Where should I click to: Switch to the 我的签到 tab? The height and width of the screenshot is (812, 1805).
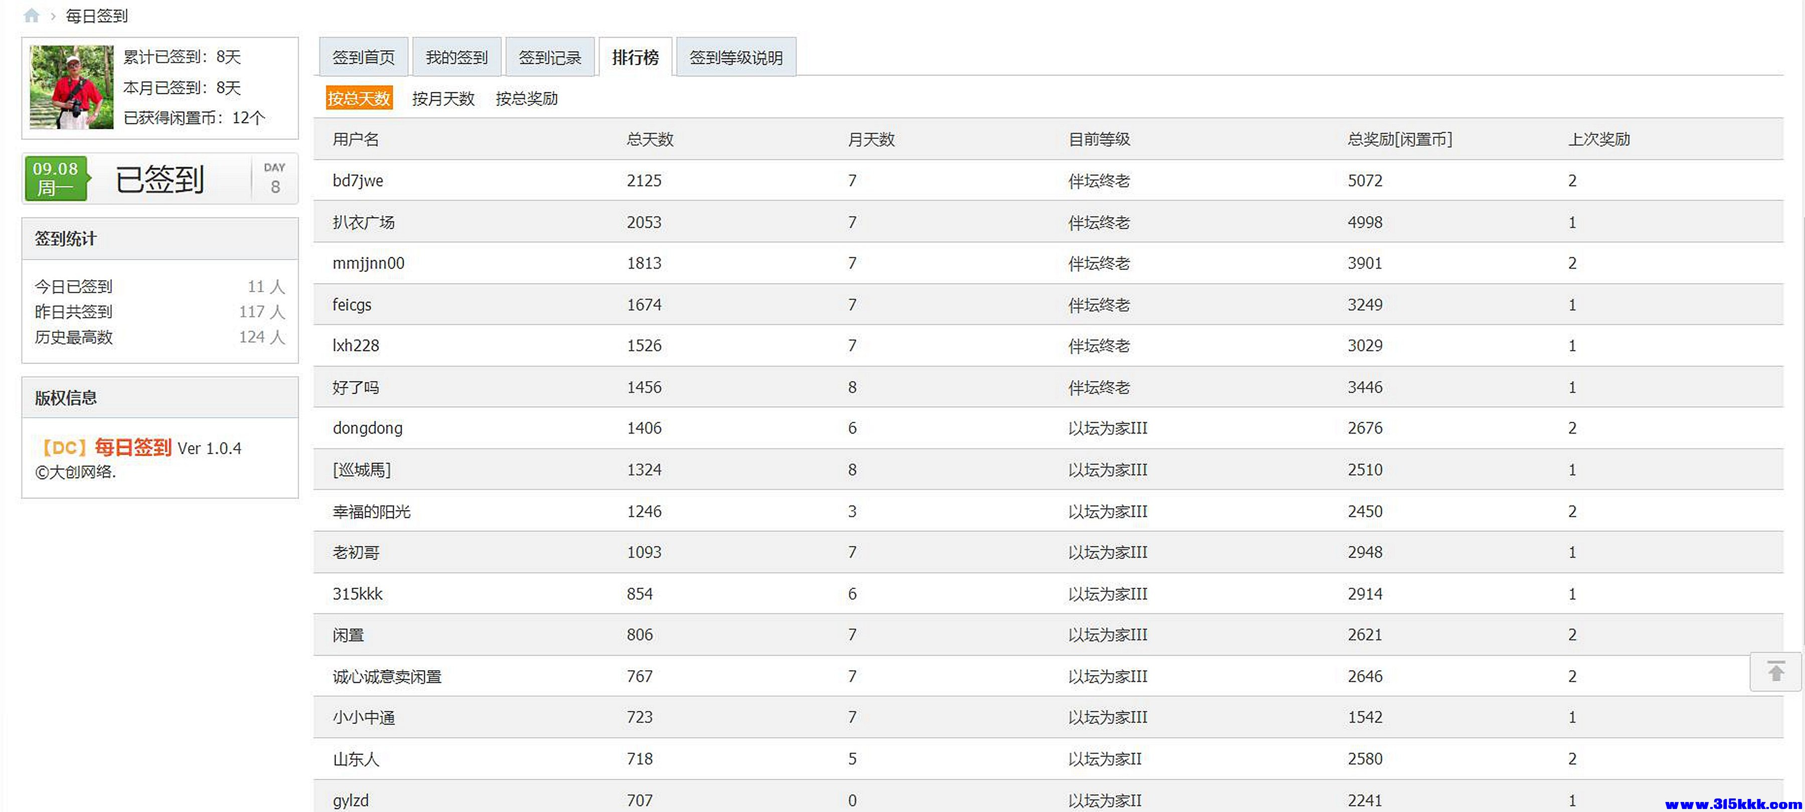456,58
